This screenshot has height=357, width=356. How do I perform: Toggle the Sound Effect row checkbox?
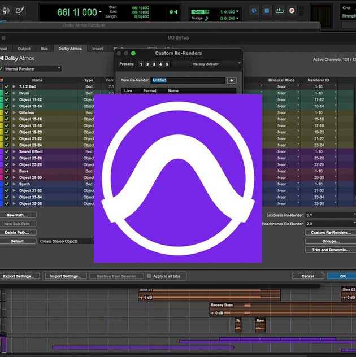click(x=7, y=151)
